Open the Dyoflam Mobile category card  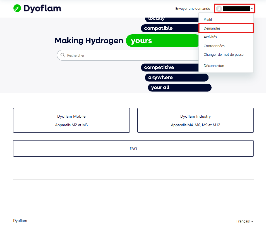coord(71,120)
